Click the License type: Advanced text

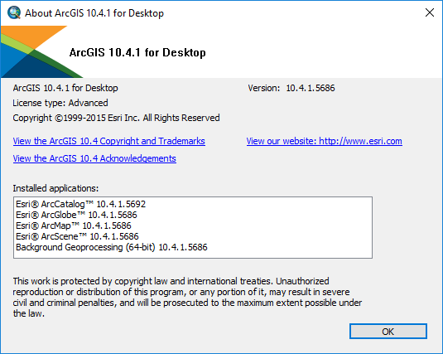point(60,103)
